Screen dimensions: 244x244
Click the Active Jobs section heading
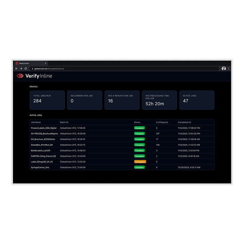pos(36,115)
